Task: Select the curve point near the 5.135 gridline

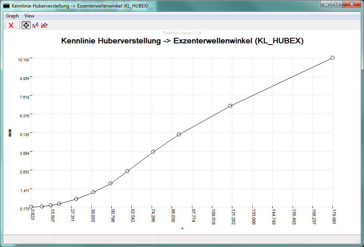Action: 179,134
